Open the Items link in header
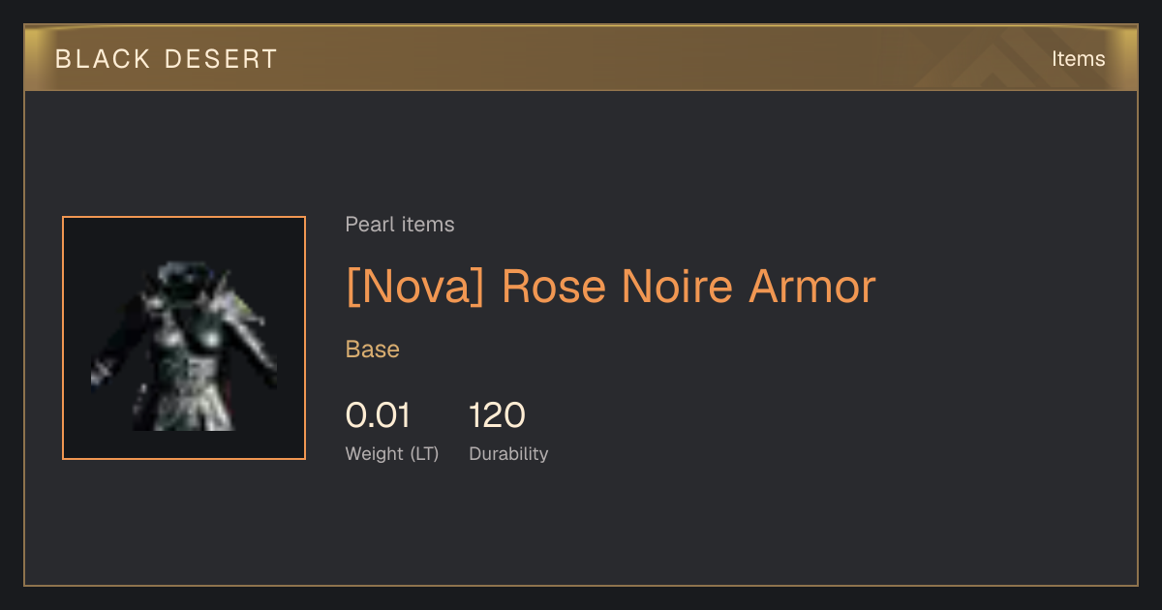This screenshot has height=610, width=1162. coord(1078,59)
